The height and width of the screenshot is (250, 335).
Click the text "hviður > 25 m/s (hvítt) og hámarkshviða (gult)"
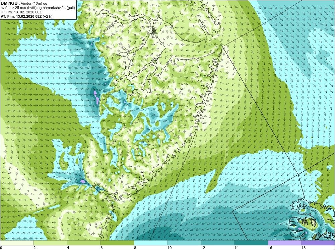[38, 8]
